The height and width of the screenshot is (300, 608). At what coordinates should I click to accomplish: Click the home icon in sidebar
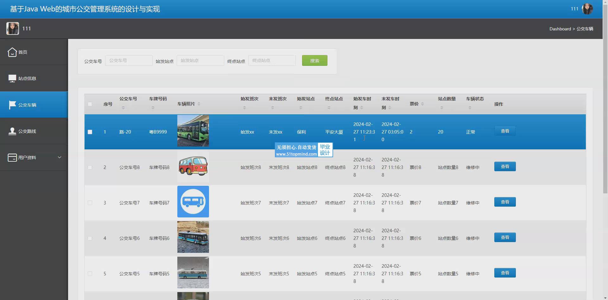pyautogui.click(x=12, y=52)
